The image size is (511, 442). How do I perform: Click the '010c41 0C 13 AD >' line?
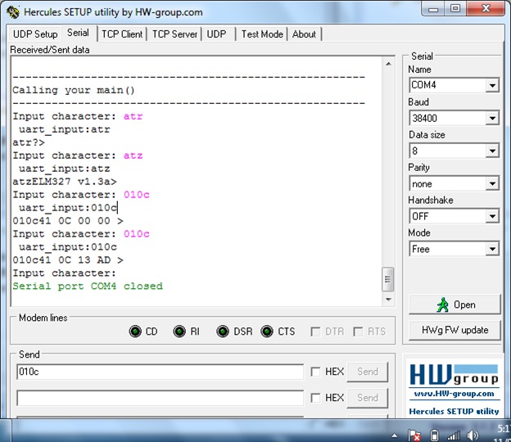click(x=68, y=260)
